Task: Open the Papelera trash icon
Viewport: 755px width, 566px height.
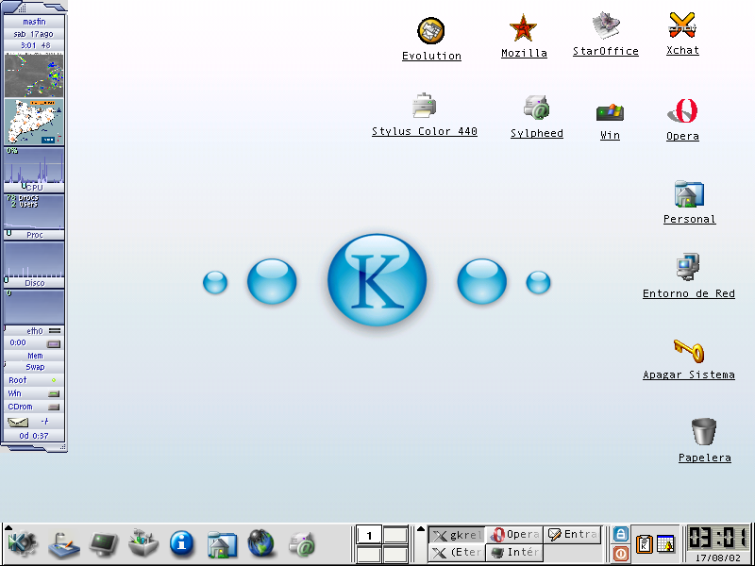Action: point(704,431)
